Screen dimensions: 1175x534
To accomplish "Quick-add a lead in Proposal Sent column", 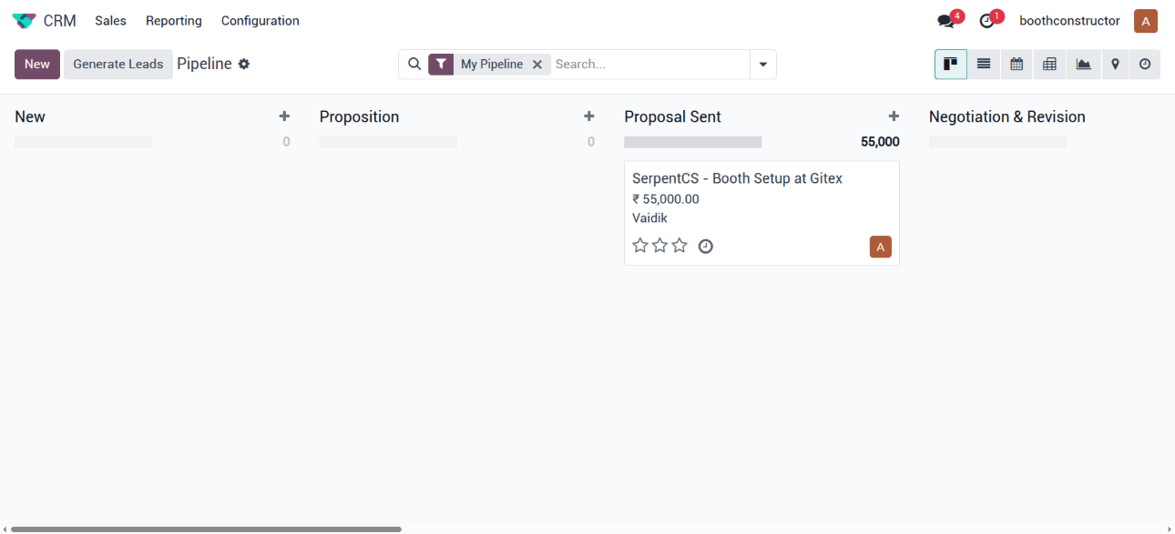I will click(894, 116).
